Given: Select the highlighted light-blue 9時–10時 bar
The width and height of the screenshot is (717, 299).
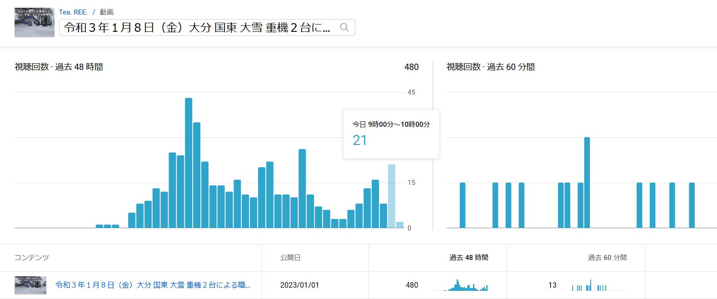Looking at the screenshot, I should tap(391, 196).
